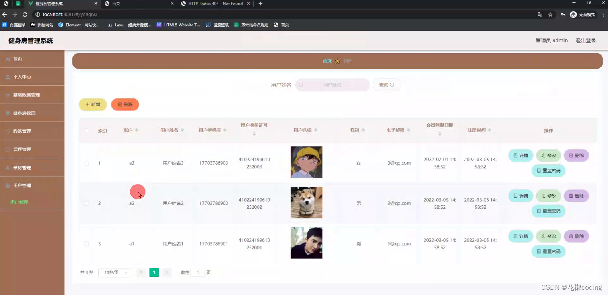Image resolution: width=608 pixels, height=295 pixels.
Task: Click the 查询 search button
Action: 386,85
